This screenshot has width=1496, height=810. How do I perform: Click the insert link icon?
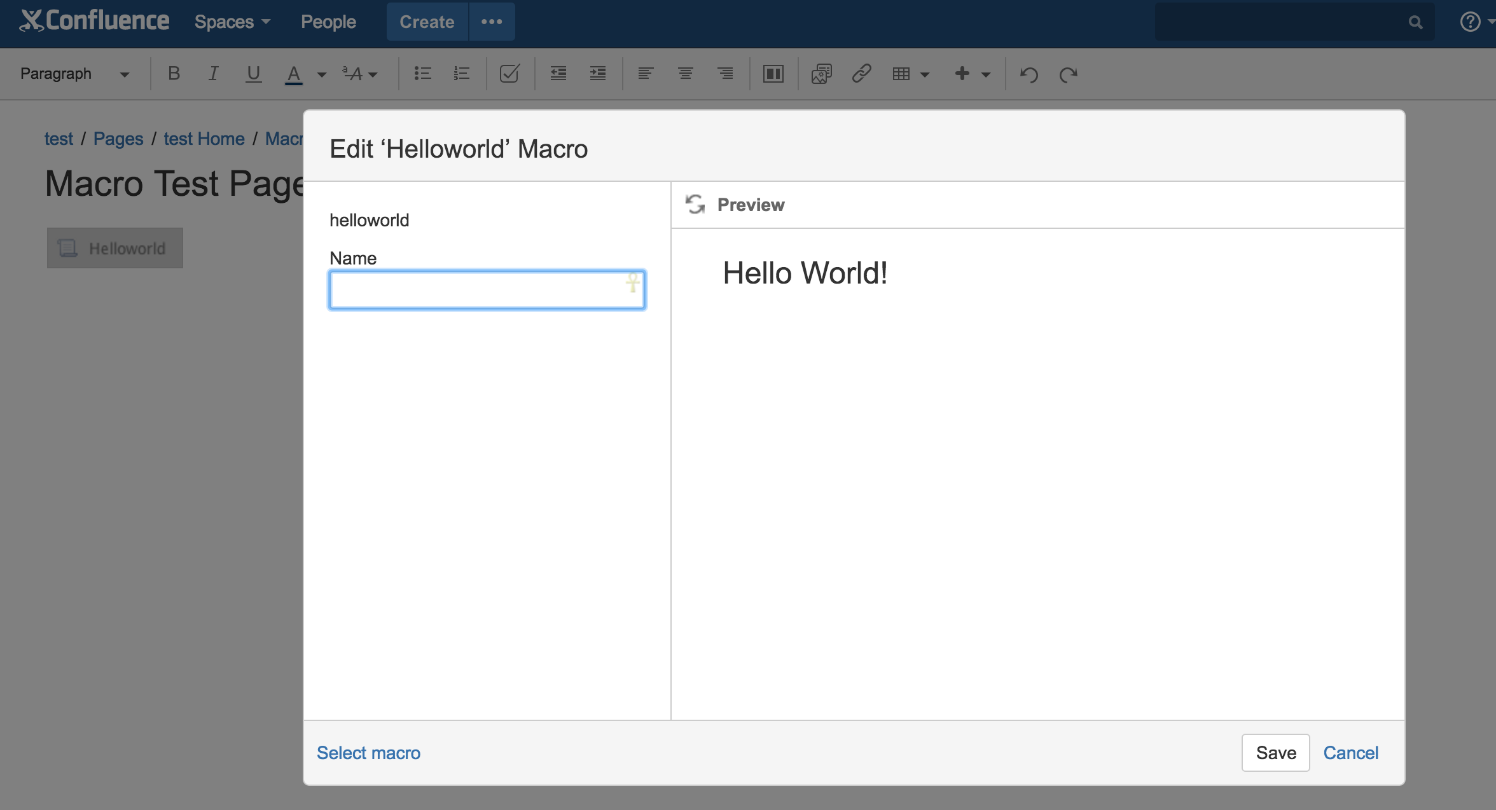[x=861, y=74]
